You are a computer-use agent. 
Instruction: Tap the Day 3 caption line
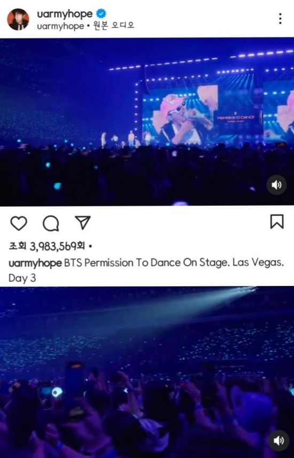click(x=22, y=278)
